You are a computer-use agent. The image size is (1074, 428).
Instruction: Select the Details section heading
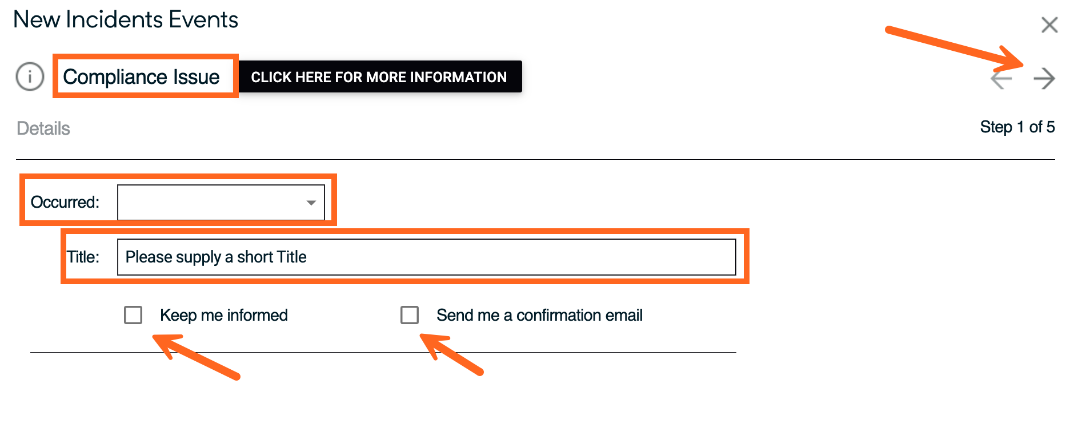click(43, 128)
